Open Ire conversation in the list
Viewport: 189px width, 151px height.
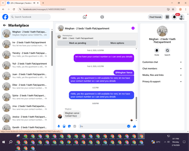click(x=25, y=44)
